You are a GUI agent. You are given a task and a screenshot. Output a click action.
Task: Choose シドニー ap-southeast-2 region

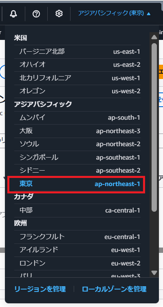click(x=77, y=171)
